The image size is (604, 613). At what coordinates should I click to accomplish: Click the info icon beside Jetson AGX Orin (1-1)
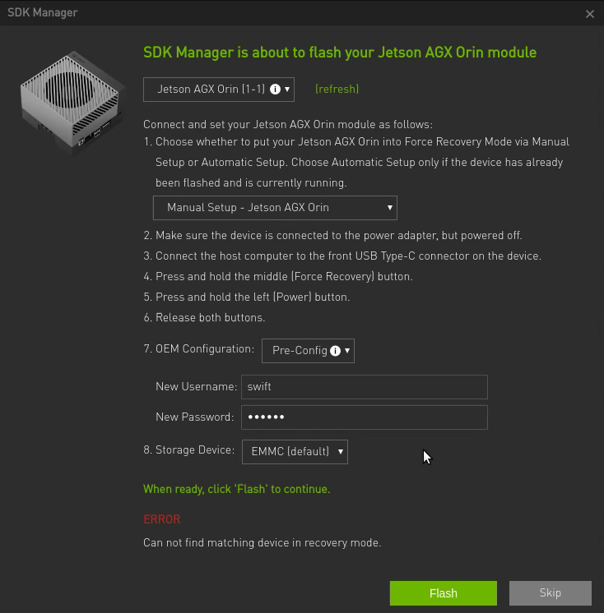tap(275, 90)
